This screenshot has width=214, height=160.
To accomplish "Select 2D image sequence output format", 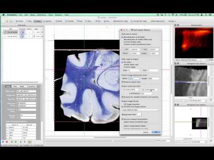I will (123, 104).
